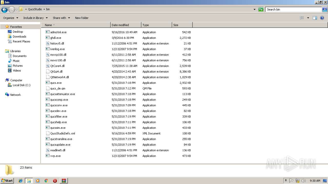Open Desktop in the navigation pane
This screenshot has width=328, height=184.
18,32
